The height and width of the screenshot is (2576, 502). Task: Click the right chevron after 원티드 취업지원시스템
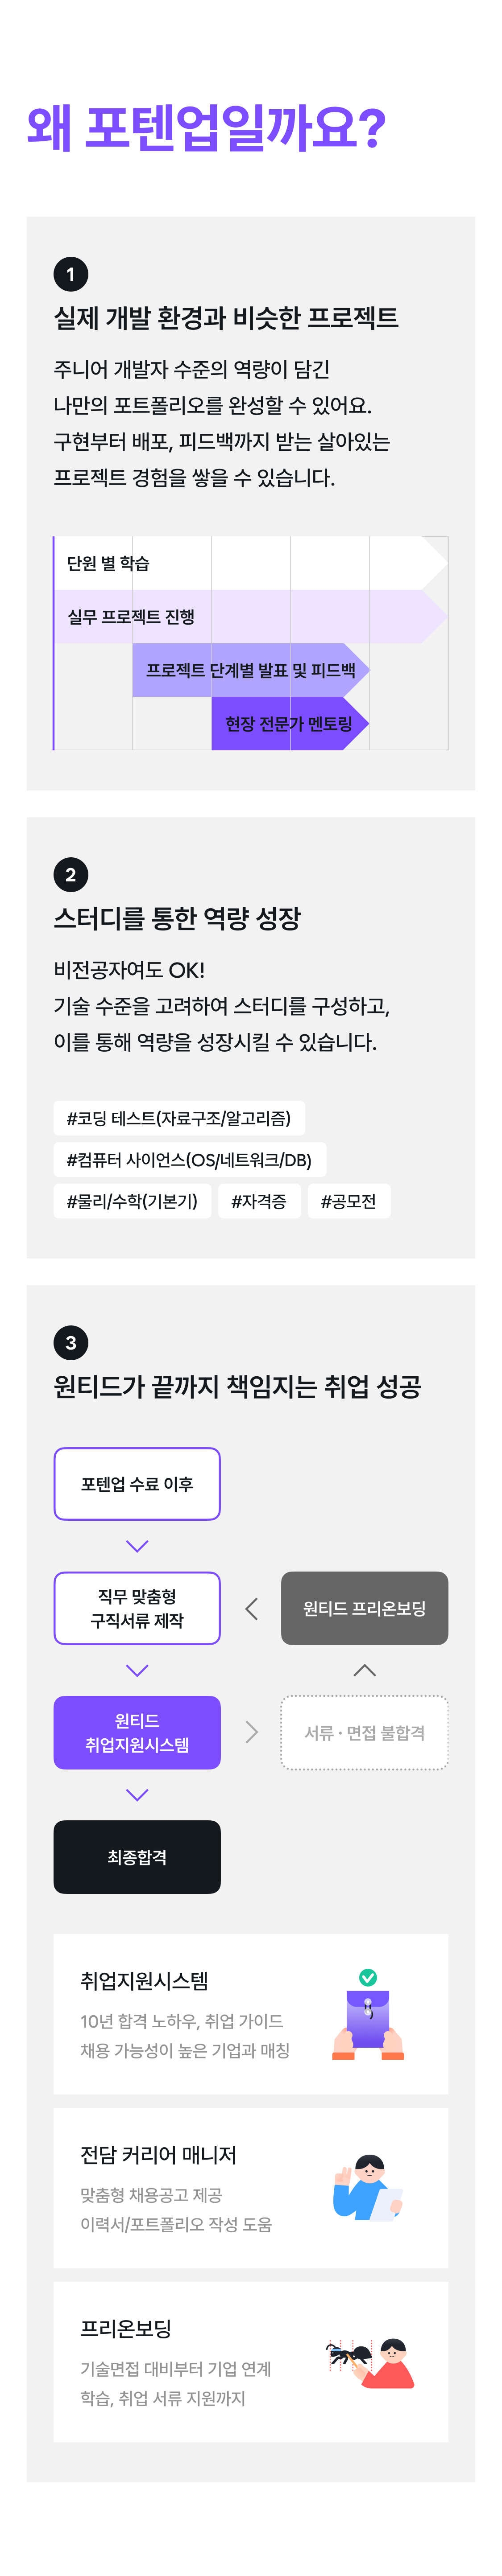coord(251,1732)
